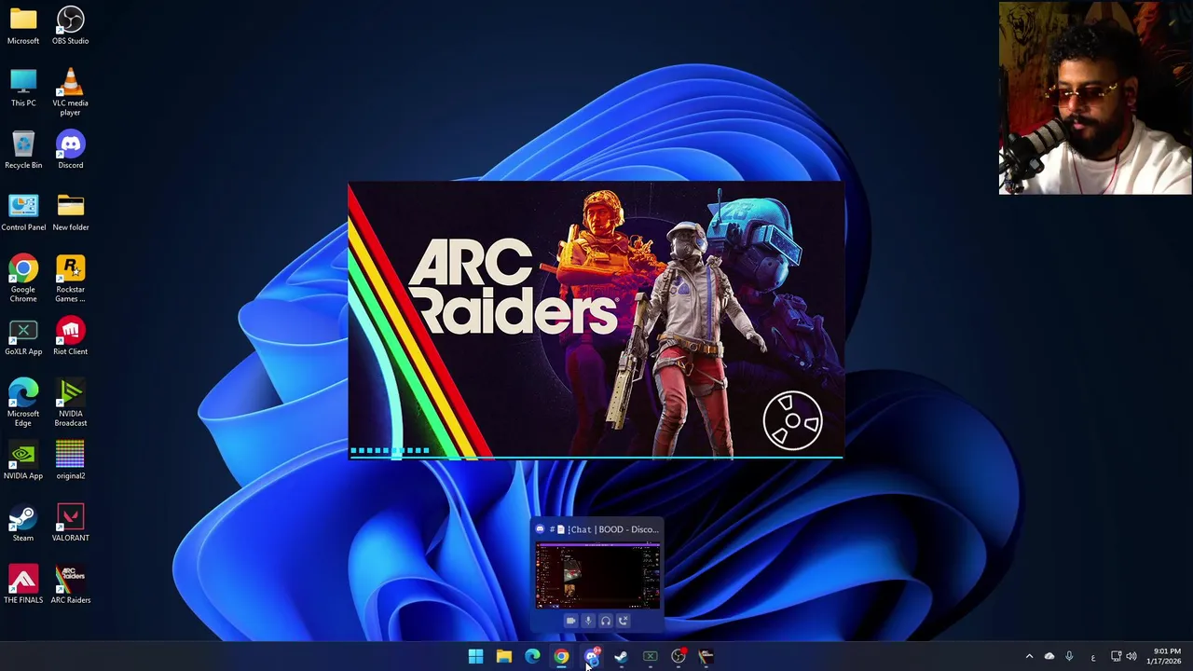This screenshot has width=1193, height=671.
Task: Open Control Panel desktop icon
Action: click(23, 212)
